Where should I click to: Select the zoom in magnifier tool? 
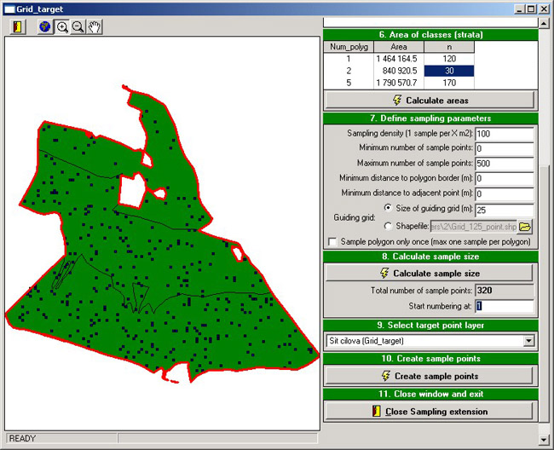[x=62, y=26]
